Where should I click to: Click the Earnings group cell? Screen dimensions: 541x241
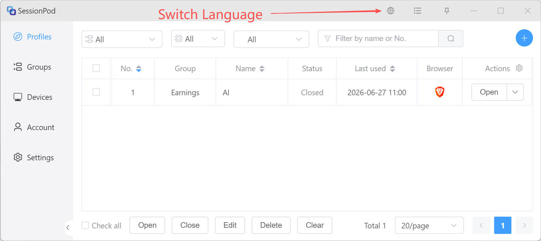tap(185, 92)
